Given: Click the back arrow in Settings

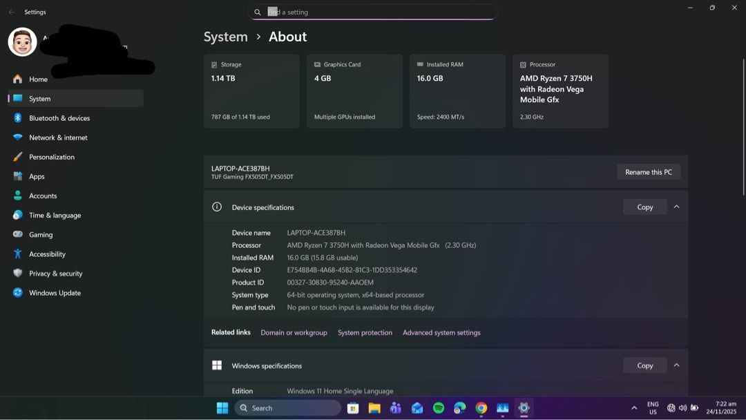Looking at the screenshot, I should 12,12.
